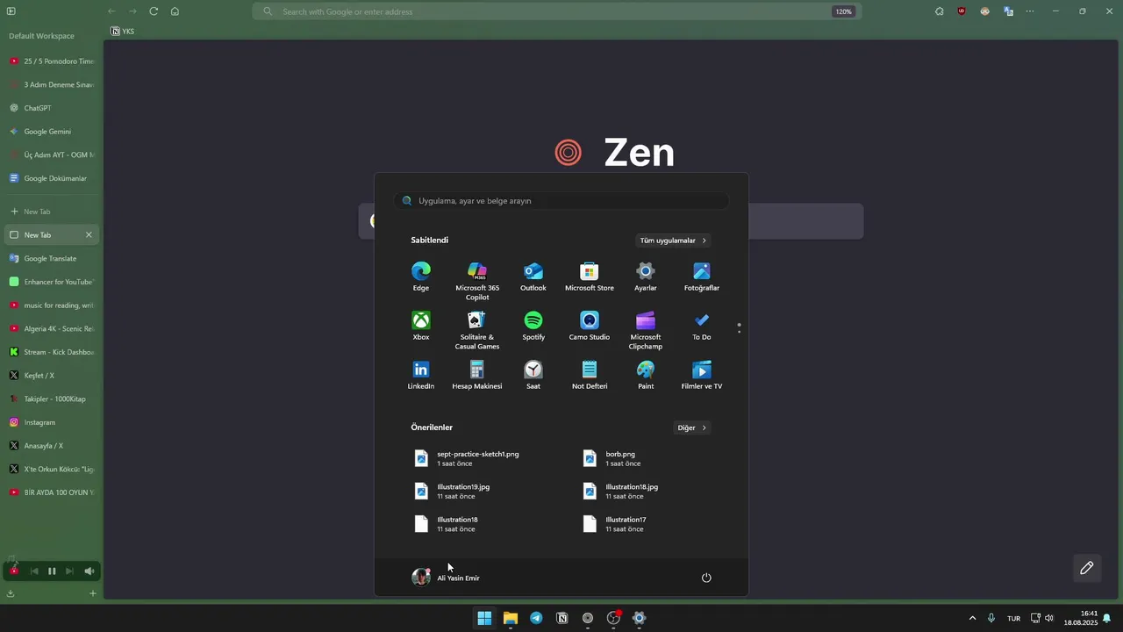This screenshot has width=1123, height=632.
Task: Switch to Keşfet / X tab
Action: pyautogui.click(x=52, y=376)
